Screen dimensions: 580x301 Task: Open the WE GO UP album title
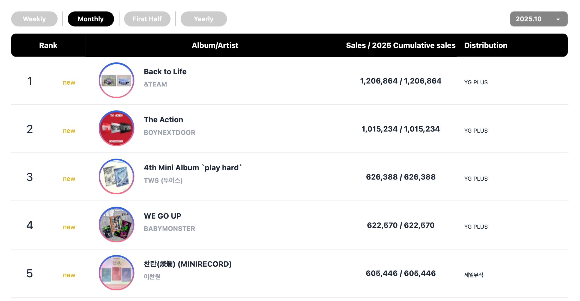[163, 216]
